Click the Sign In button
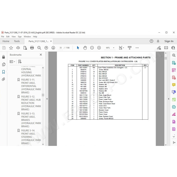The image size is (177, 177). pyautogui.click(x=169, y=41)
